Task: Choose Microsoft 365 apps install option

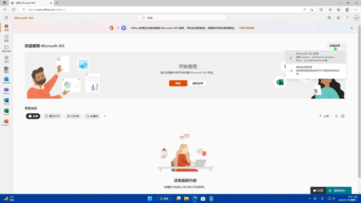Action: [316, 57]
